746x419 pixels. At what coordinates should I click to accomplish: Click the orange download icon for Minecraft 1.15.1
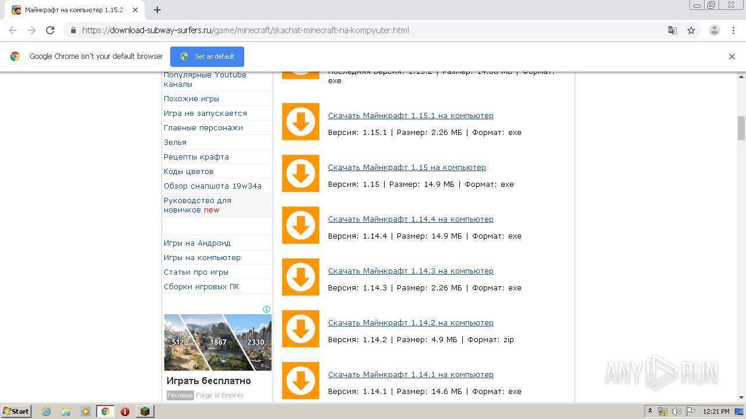point(301,122)
